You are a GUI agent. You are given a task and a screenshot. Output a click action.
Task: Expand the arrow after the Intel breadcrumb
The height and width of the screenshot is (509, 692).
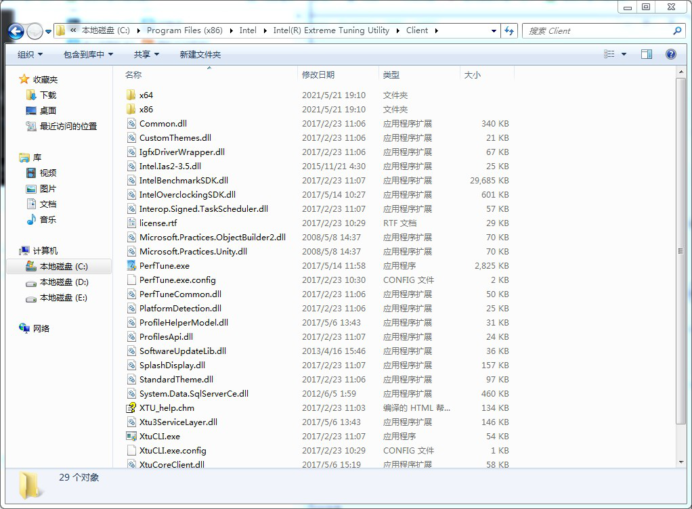[x=265, y=30]
